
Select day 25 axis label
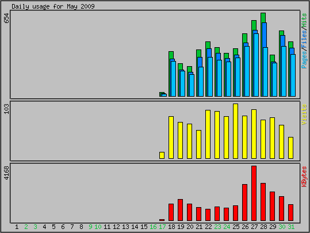point(236,227)
